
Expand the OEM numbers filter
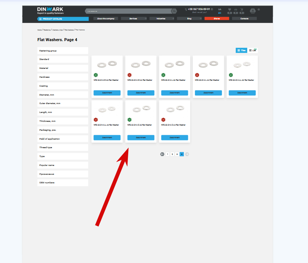tap(63, 183)
